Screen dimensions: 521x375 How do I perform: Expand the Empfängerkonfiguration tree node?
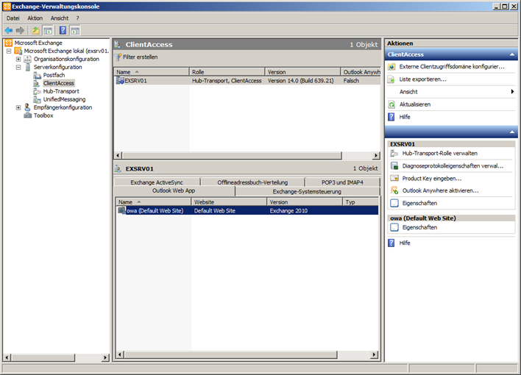[x=18, y=107]
